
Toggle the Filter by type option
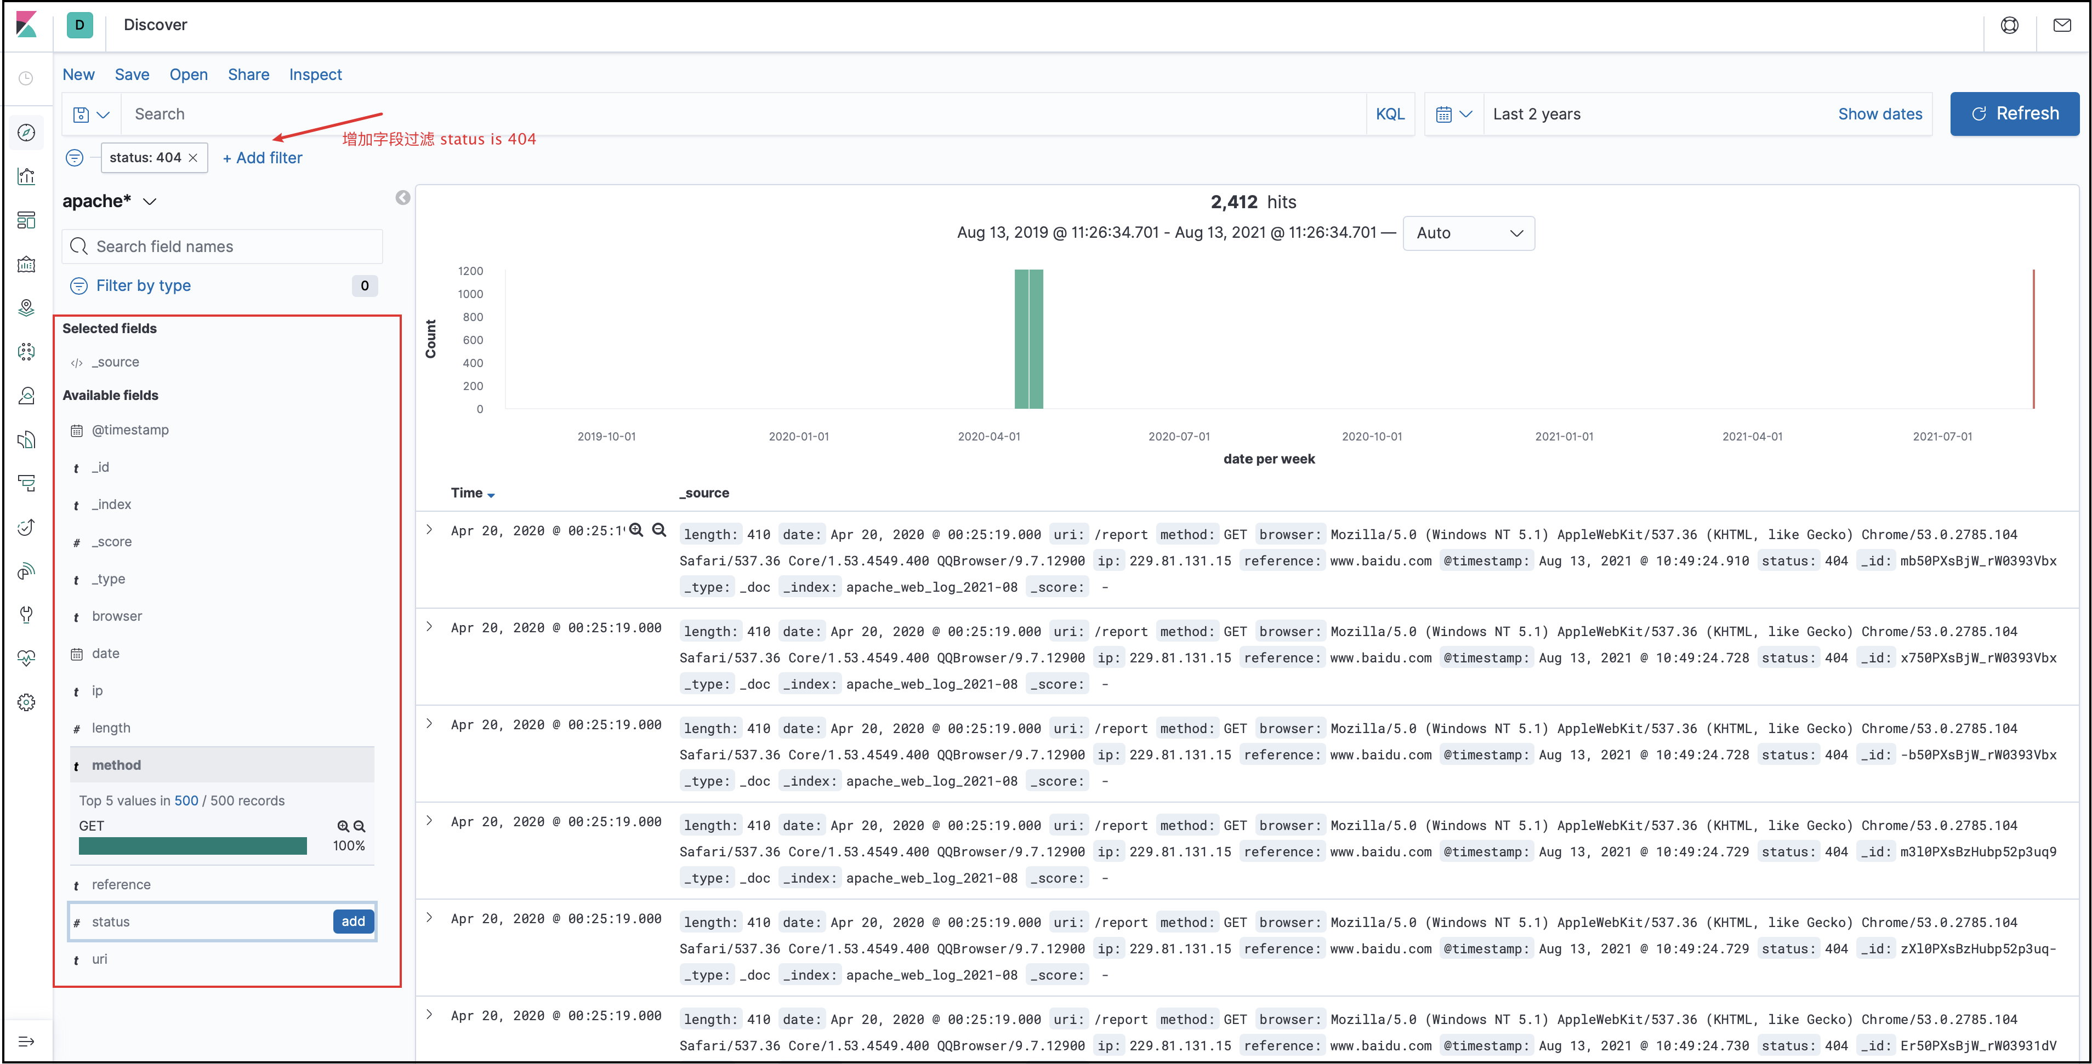pos(143,285)
